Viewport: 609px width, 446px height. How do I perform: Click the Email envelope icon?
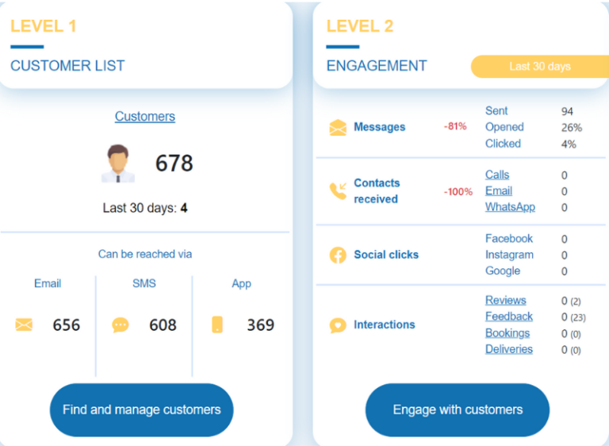[x=24, y=325]
